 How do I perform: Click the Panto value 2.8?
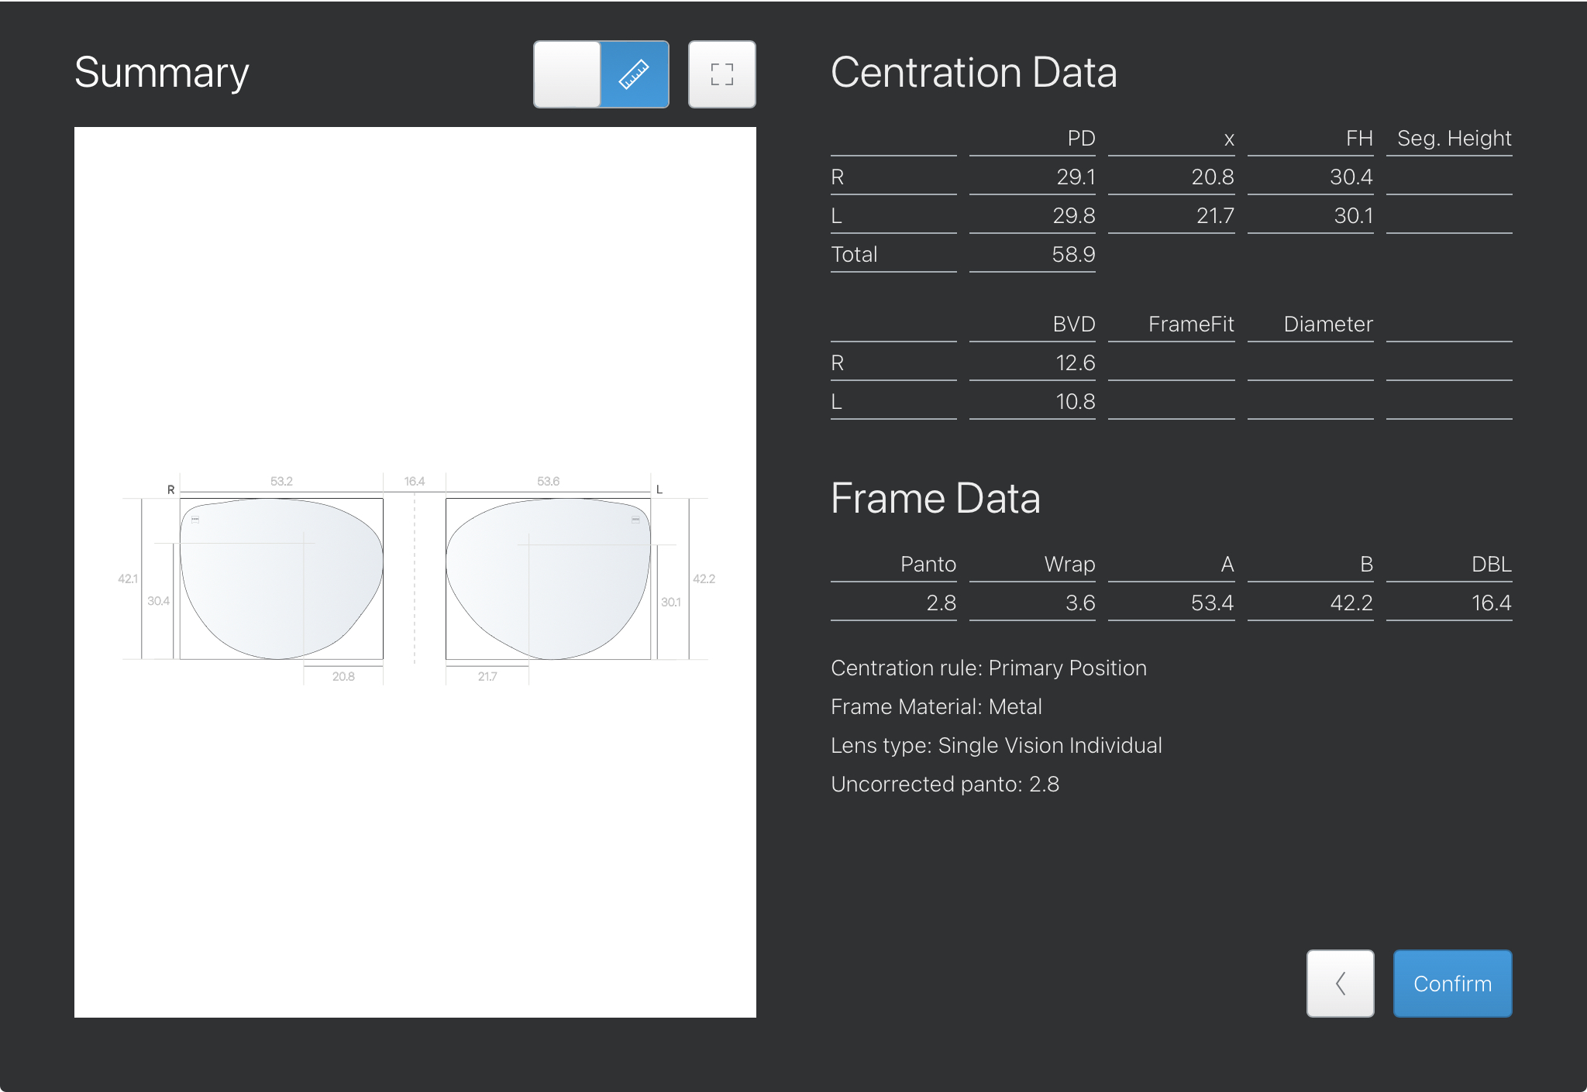tap(941, 603)
